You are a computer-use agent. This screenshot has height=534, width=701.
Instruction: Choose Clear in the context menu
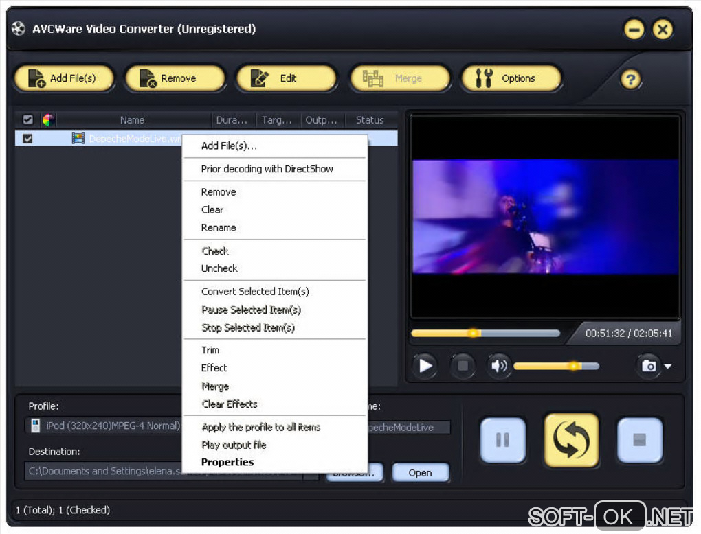(275, 210)
